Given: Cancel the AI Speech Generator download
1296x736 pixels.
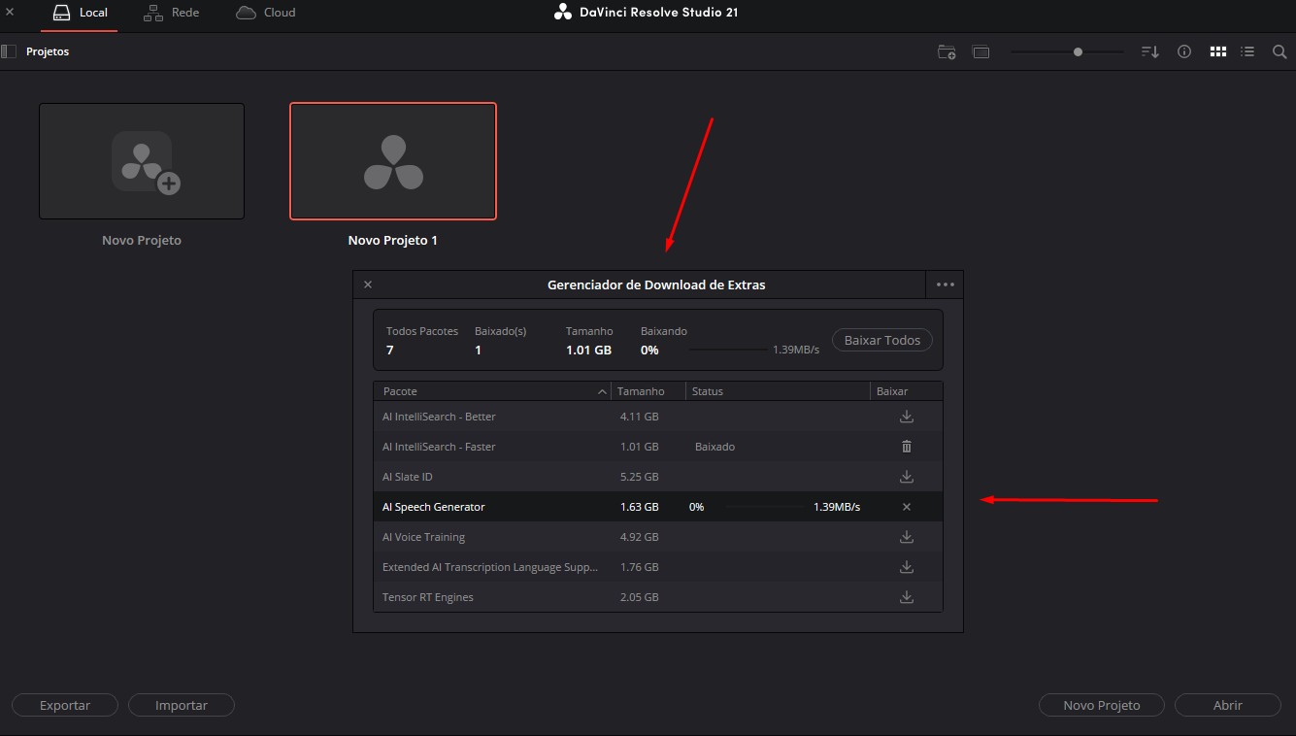Looking at the screenshot, I should coord(907,507).
